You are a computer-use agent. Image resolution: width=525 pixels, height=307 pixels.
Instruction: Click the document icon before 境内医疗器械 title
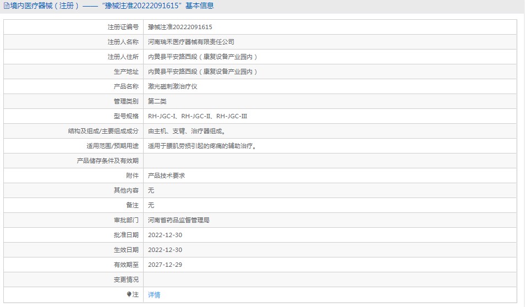point(7,6)
